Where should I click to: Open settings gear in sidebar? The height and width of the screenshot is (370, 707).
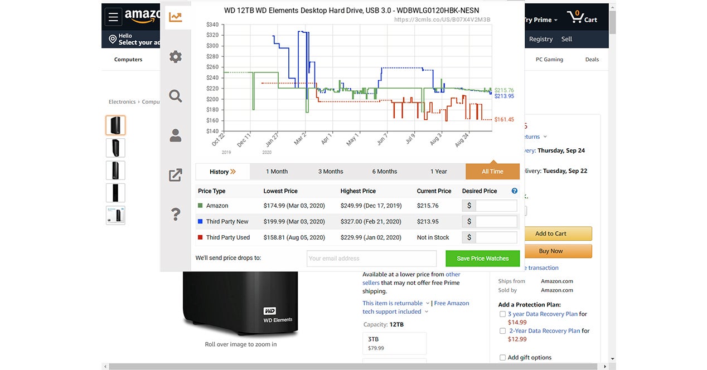pos(175,57)
